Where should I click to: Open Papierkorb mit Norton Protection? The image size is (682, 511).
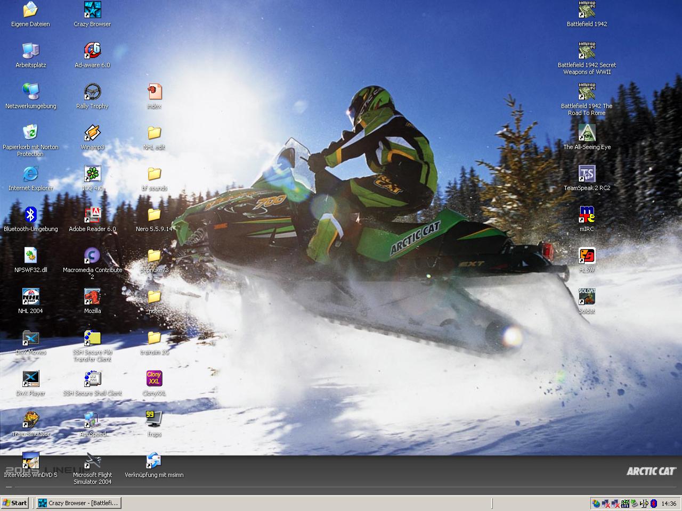click(30, 133)
